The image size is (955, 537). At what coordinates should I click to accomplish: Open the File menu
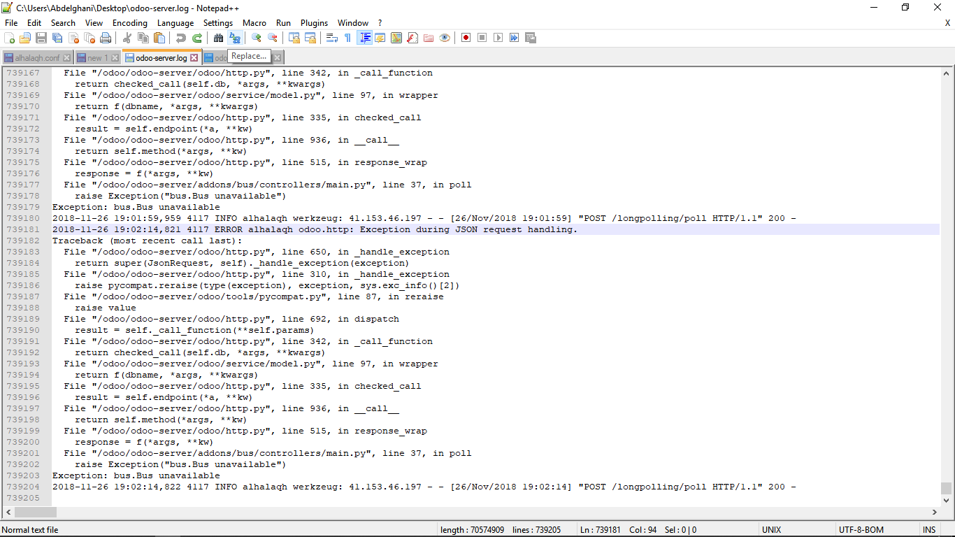pos(11,23)
